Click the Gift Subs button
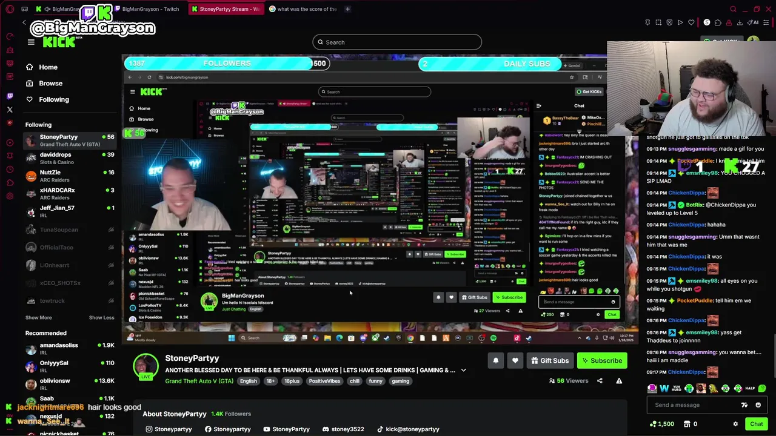This screenshot has width=776, height=436. (550, 360)
